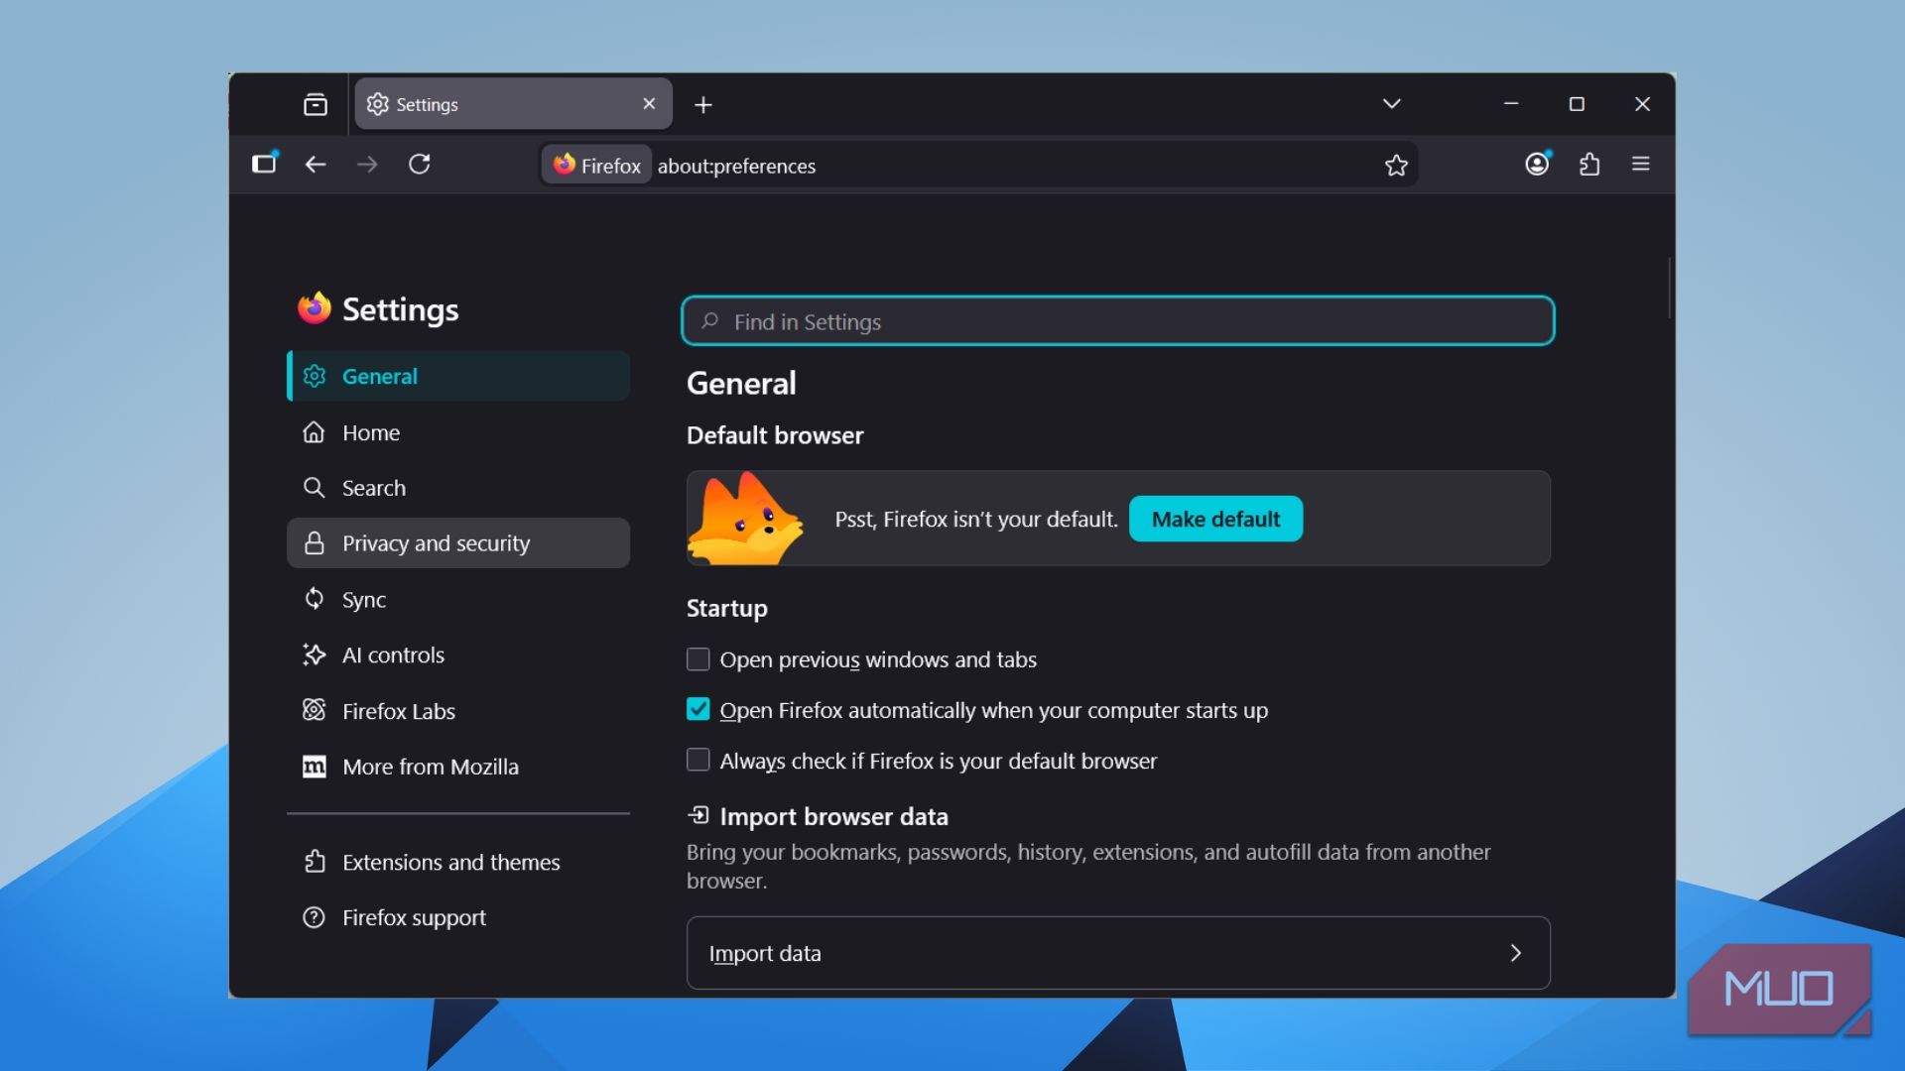Screen dimensions: 1905x1071
Task: Close the Settings tab
Action: [649, 104]
